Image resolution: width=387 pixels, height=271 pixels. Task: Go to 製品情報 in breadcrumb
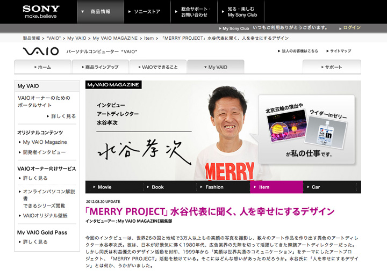(31, 38)
